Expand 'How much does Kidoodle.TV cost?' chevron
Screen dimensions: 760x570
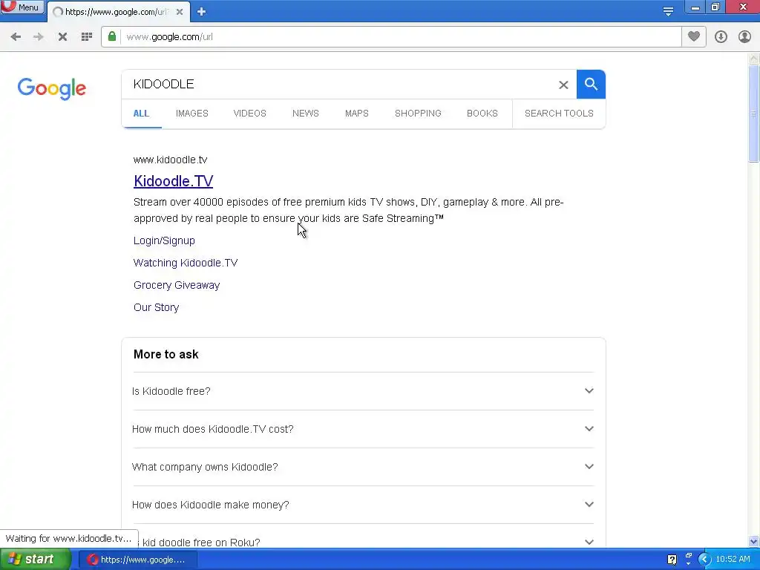click(589, 428)
